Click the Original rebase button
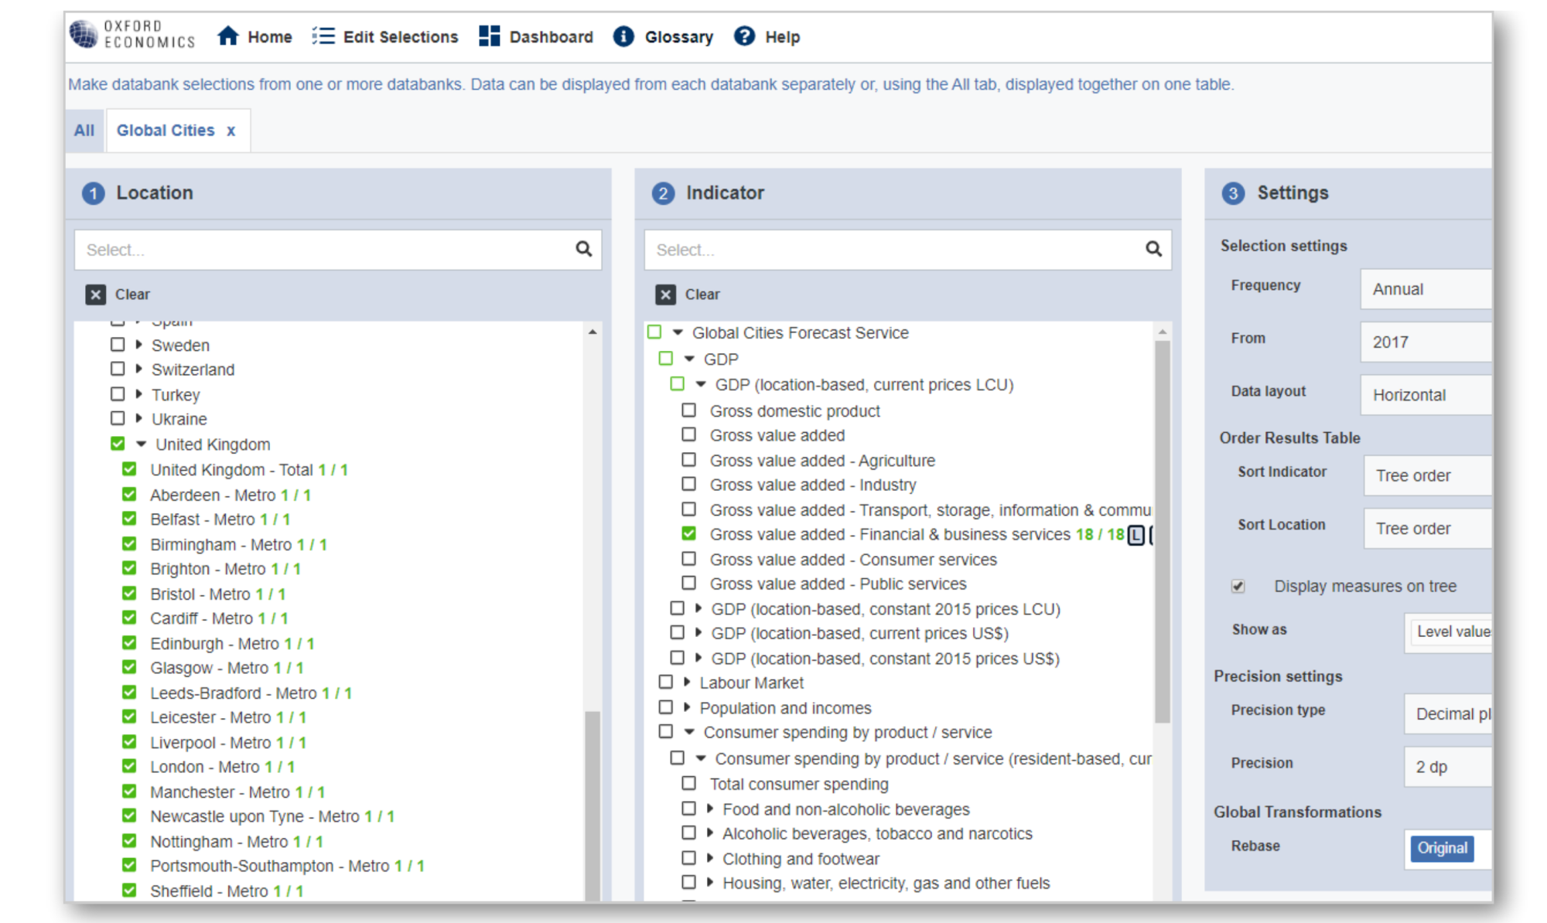This screenshot has height=923, width=1547. click(x=1442, y=848)
